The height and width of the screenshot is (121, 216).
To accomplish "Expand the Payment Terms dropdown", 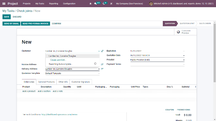I will [184, 64].
